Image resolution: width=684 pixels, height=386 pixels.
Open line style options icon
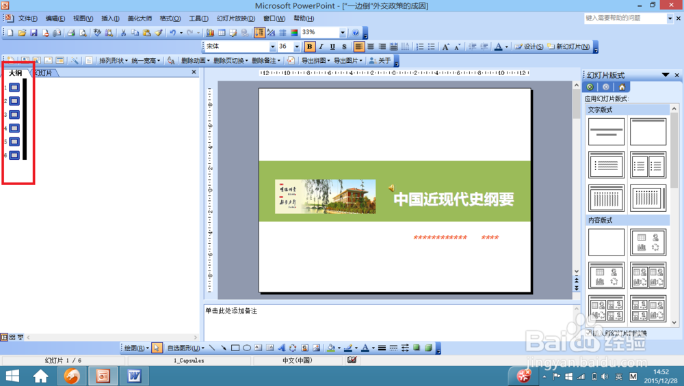382,348
